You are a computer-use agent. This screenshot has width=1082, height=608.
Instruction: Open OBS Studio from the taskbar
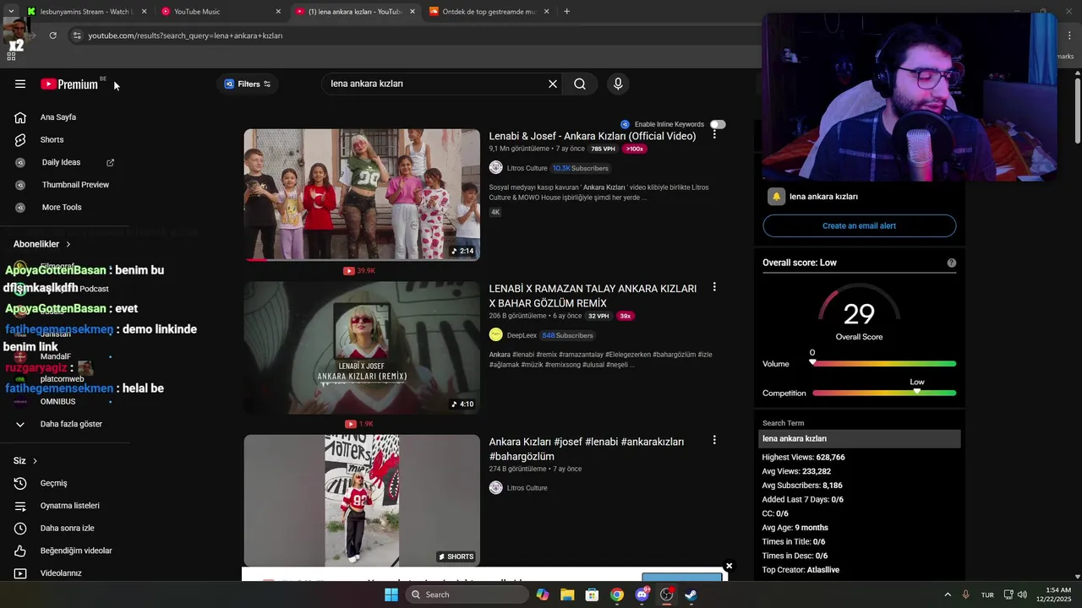point(667,594)
